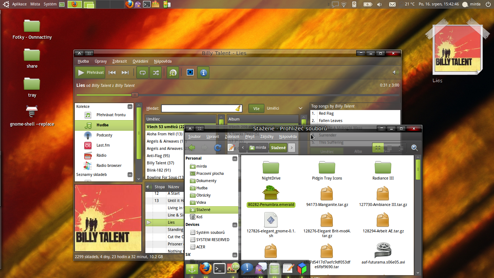Click the Stažené path bar button
The height and width of the screenshot is (278, 494).
click(x=278, y=148)
